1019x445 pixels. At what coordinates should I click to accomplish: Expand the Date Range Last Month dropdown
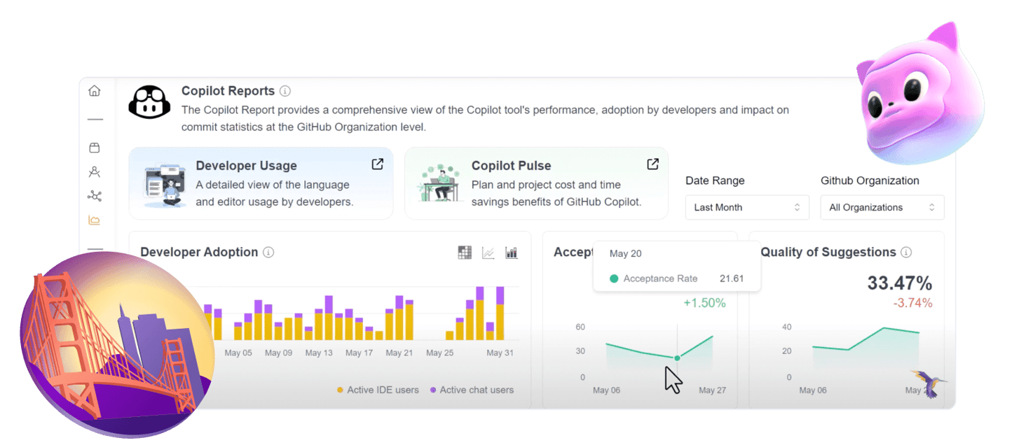coord(747,207)
